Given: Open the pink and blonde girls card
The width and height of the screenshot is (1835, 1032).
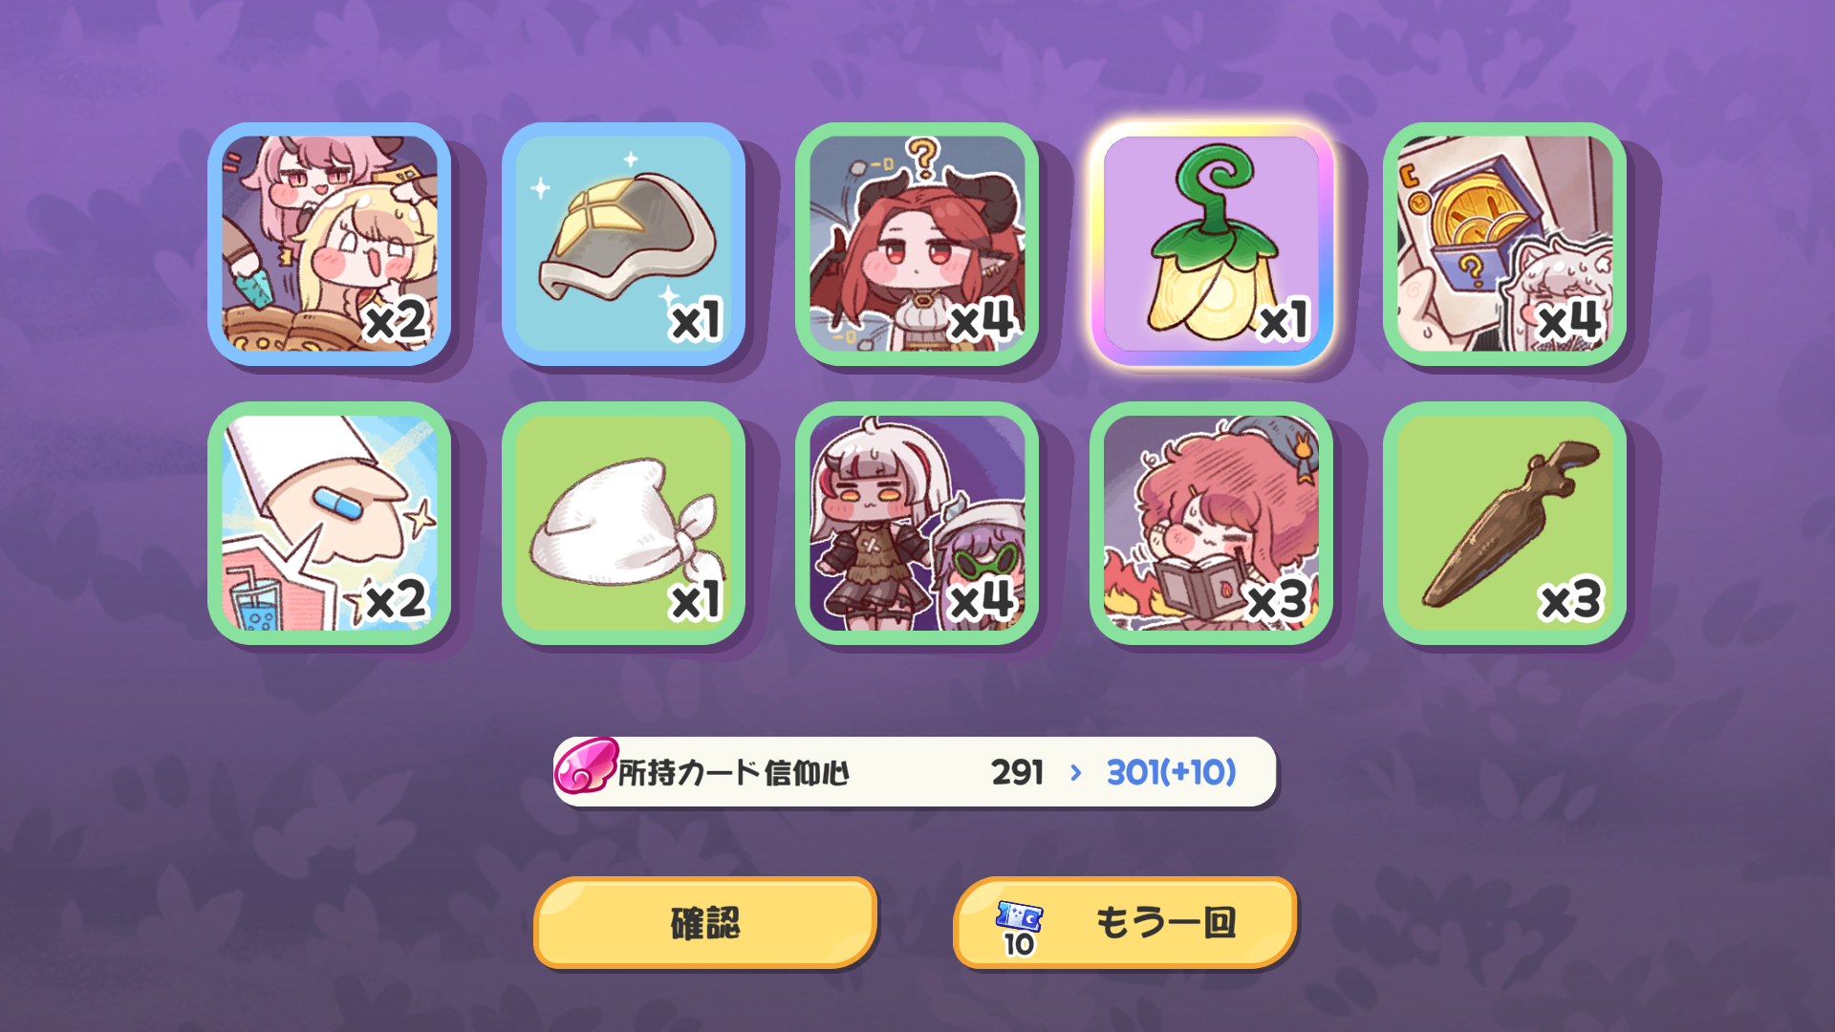Looking at the screenshot, I should pos(329,244).
